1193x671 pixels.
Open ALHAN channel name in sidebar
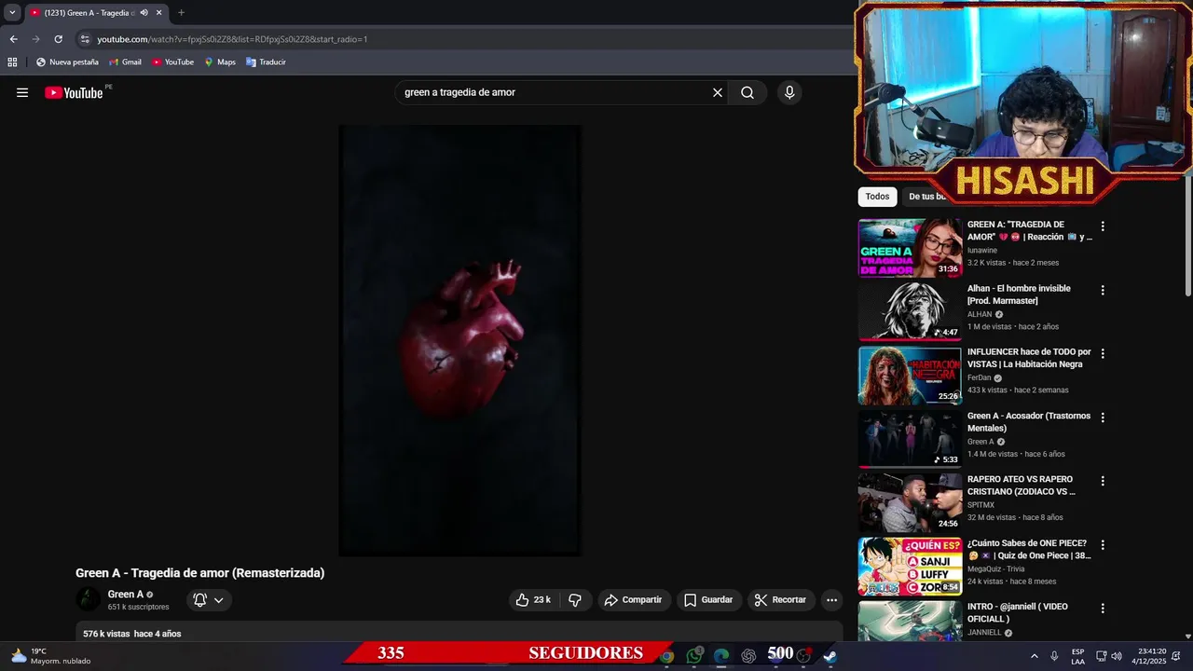[980, 314]
